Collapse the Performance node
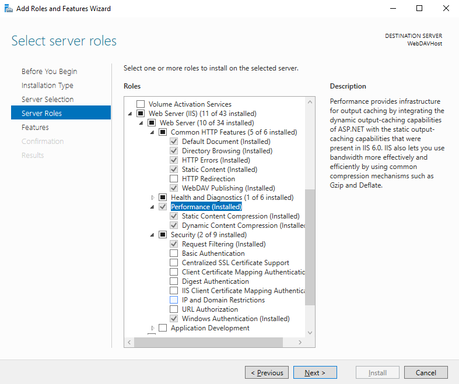This screenshot has width=459, height=384. coord(152,207)
